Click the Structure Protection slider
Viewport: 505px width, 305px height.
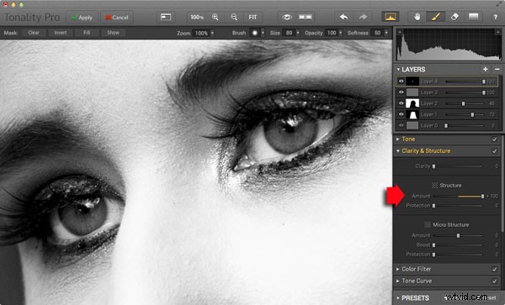[458, 205]
